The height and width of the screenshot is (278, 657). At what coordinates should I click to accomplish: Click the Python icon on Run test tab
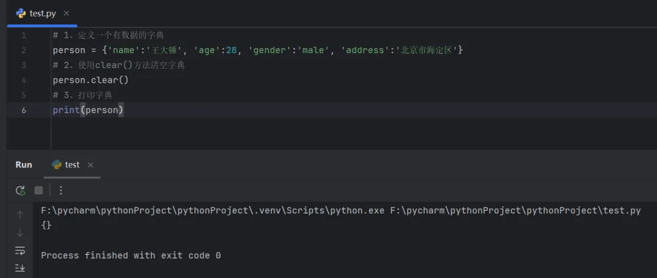click(x=57, y=164)
